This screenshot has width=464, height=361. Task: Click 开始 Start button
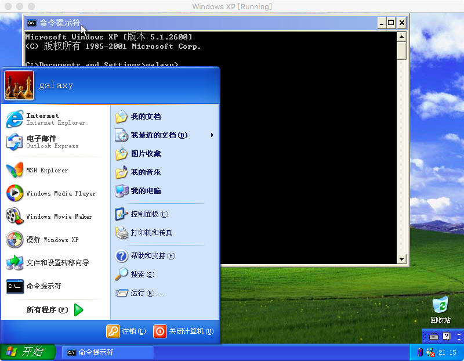tap(28, 352)
